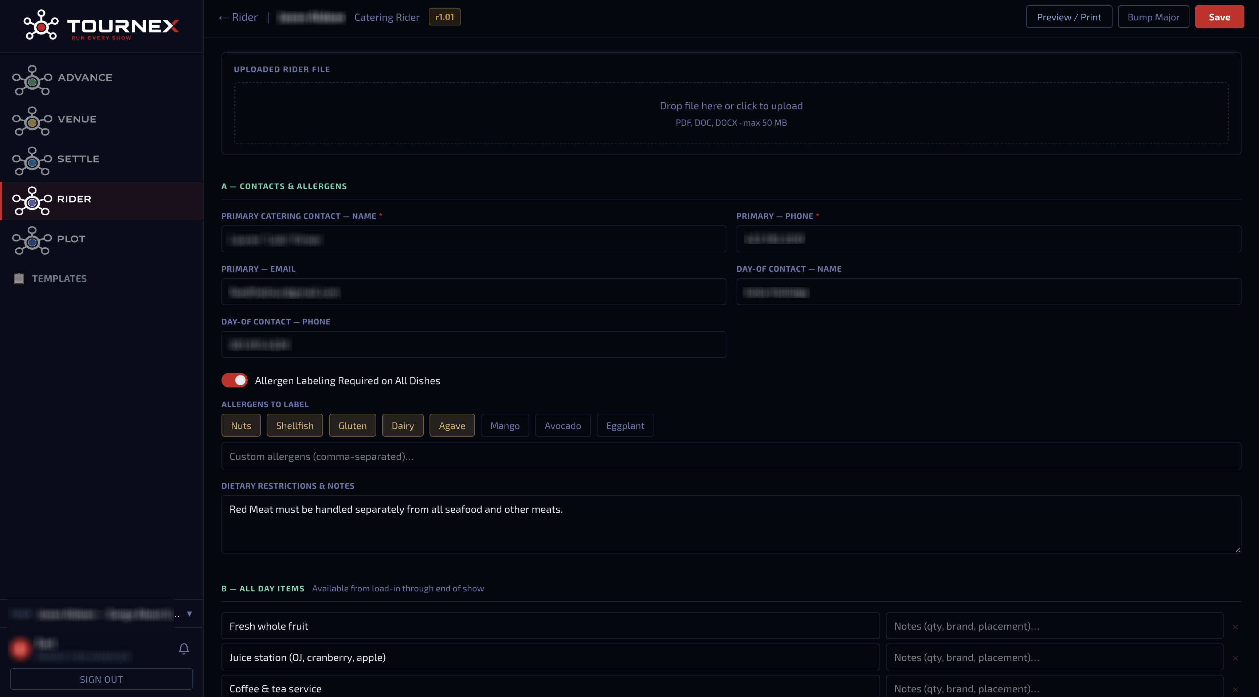Click the Venue node icon
The image size is (1259, 697).
coord(32,121)
